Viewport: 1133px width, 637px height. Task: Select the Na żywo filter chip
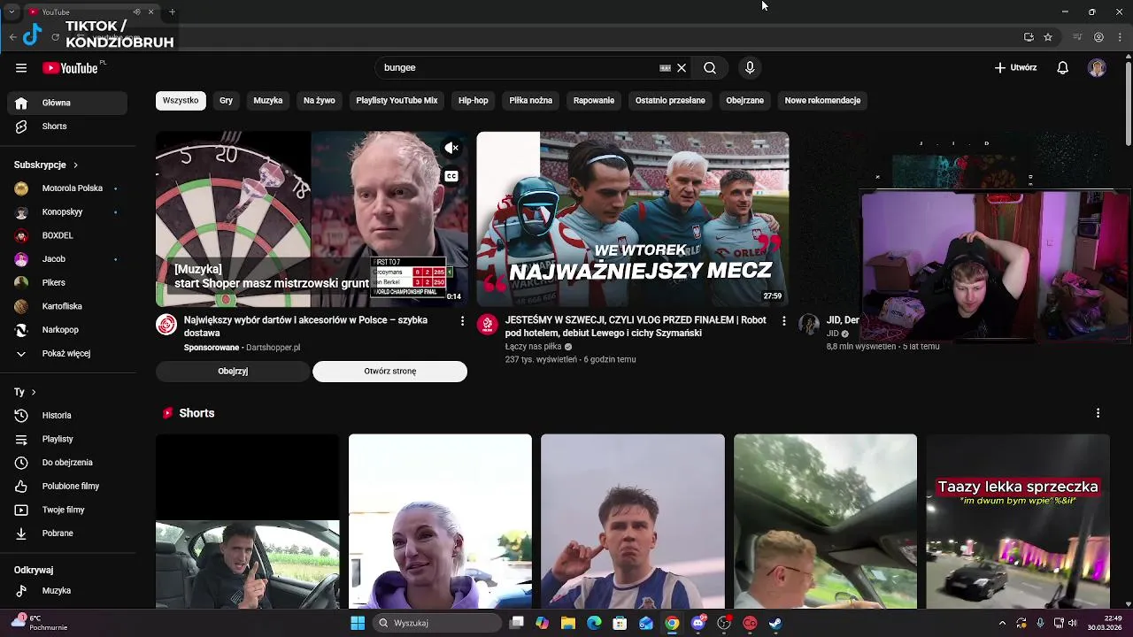coord(320,101)
